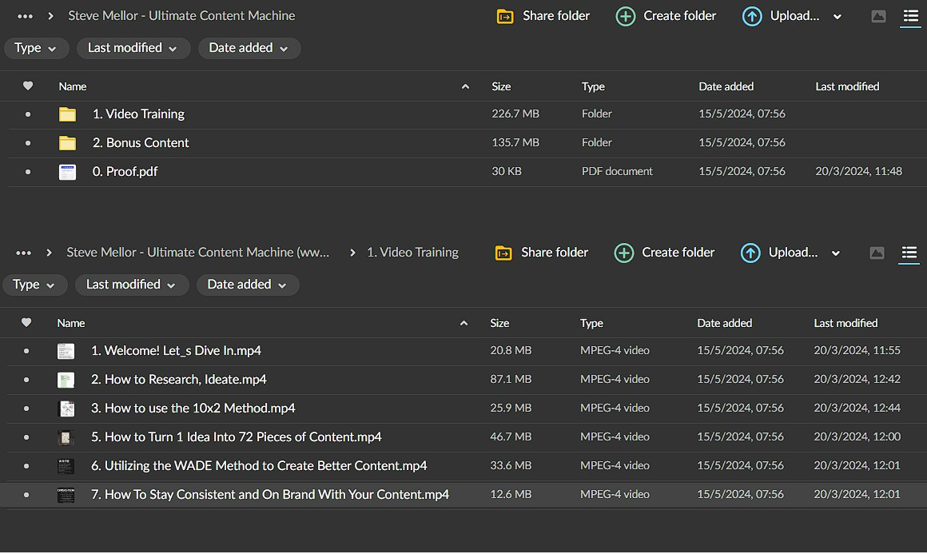Click thumbnail of 5. How to Turn 1 Idea video
Viewport: 927px width, 554px height.
click(66, 437)
